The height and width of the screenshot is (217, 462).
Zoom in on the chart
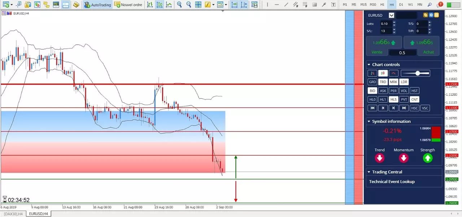[x=179, y=5]
